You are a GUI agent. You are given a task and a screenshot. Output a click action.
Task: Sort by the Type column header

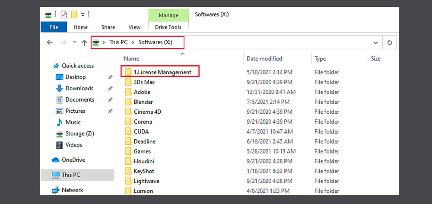[x=320, y=58]
